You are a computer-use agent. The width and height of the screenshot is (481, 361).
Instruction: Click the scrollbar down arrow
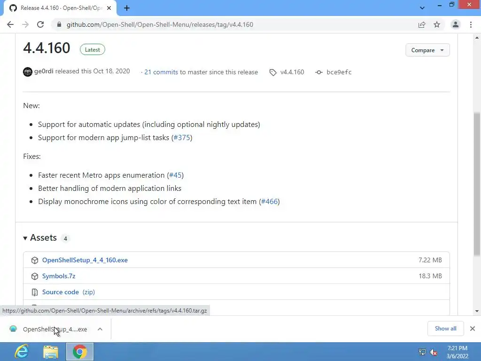coord(477,311)
